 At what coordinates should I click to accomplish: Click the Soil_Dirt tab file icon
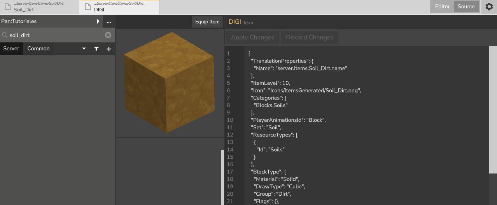pos(7,7)
